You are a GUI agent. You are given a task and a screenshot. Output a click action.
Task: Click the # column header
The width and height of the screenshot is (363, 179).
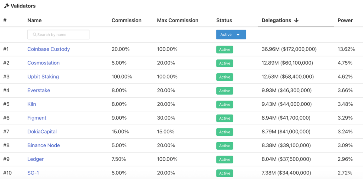click(x=5, y=20)
